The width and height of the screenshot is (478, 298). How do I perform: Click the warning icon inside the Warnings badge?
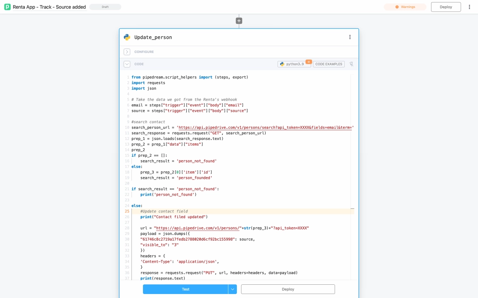[397, 7]
